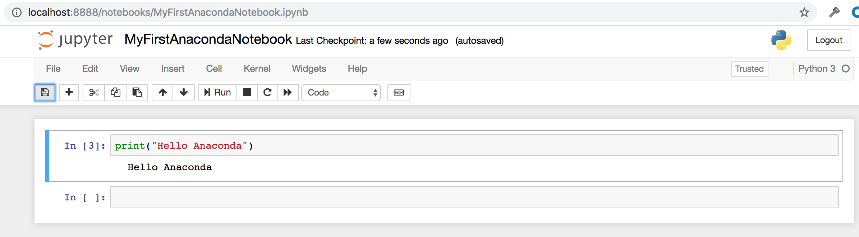
Task: Interrupt the kernel with stop icon
Action: pyautogui.click(x=247, y=92)
